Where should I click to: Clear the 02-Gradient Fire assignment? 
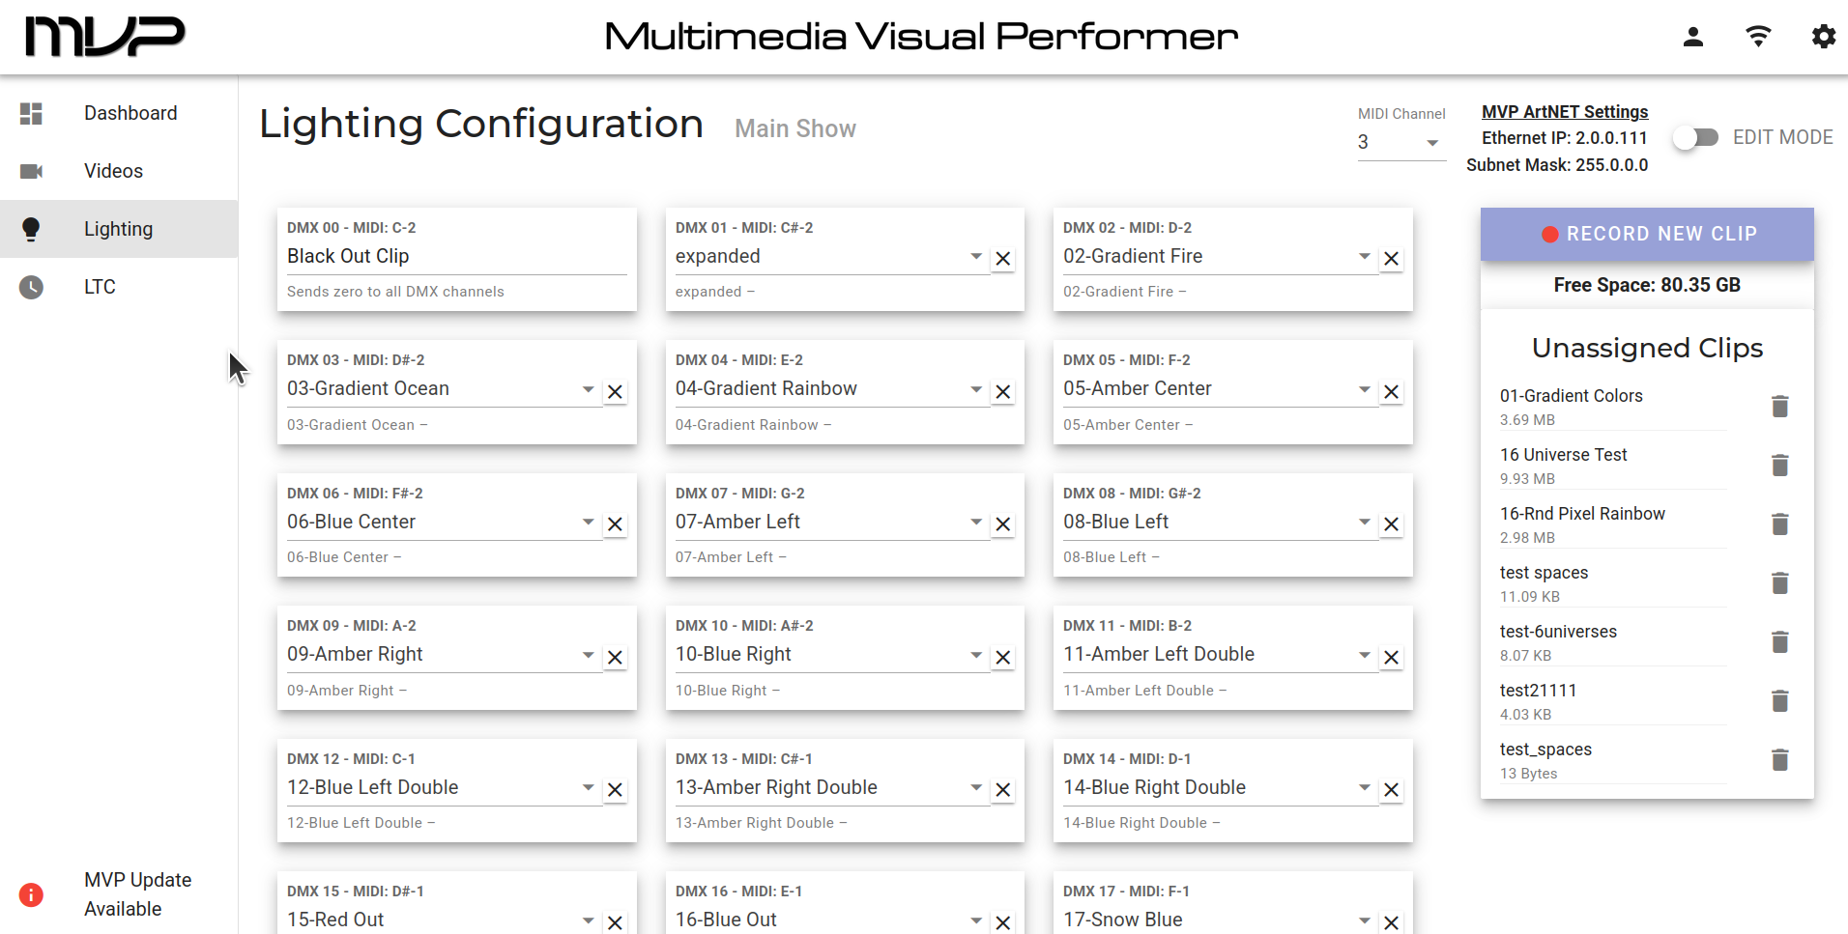point(1391,259)
